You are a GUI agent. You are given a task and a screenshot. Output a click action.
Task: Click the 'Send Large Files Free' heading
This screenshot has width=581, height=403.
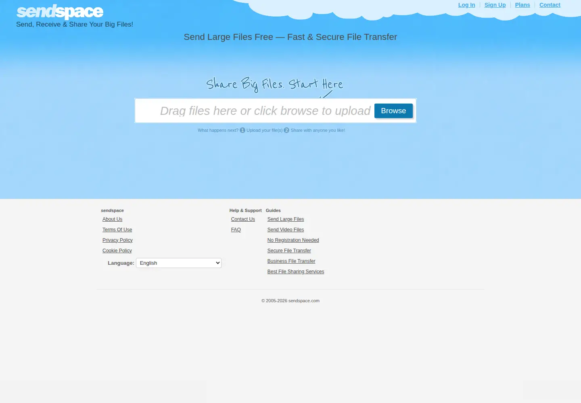point(290,37)
